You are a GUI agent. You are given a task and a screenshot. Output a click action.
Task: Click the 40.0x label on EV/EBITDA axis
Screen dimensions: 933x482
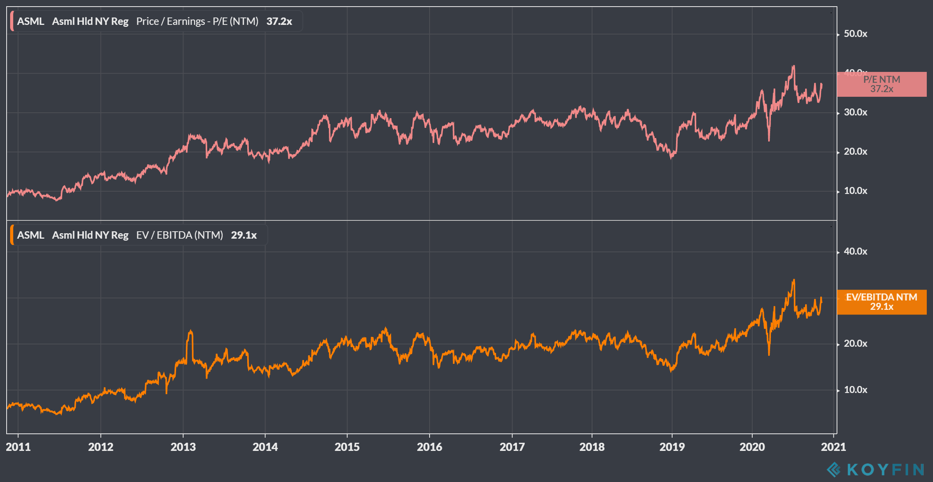click(x=855, y=251)
